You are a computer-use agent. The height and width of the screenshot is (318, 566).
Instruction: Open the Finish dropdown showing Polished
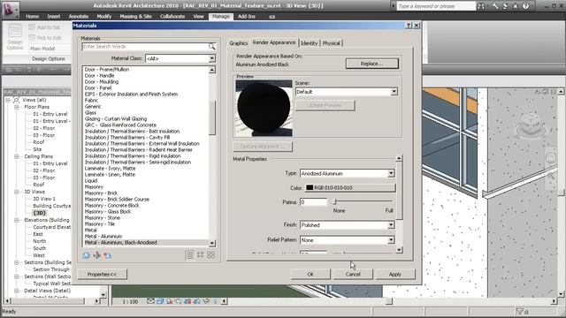pyautogui.click(x=391, y=225)
